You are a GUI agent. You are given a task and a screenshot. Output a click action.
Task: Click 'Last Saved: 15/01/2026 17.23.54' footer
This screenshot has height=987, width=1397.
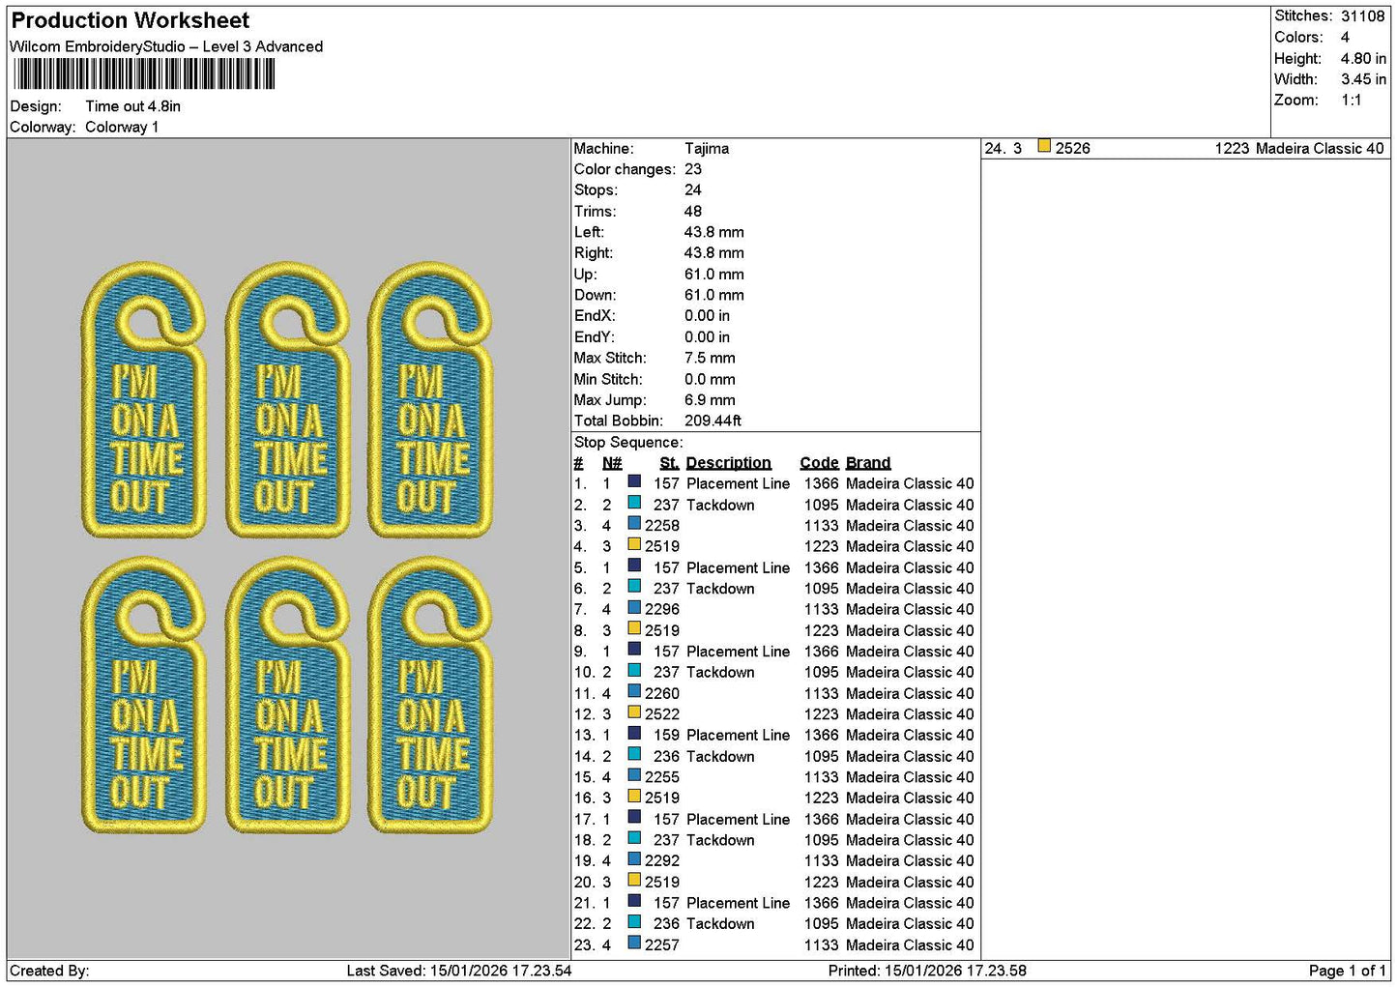[x=459, y=971]
